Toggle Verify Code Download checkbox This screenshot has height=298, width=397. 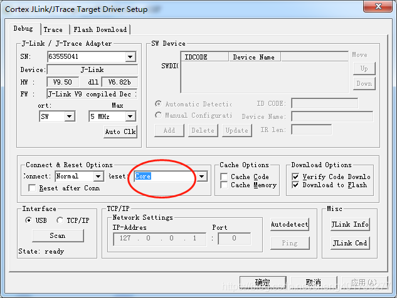[295, 177]
